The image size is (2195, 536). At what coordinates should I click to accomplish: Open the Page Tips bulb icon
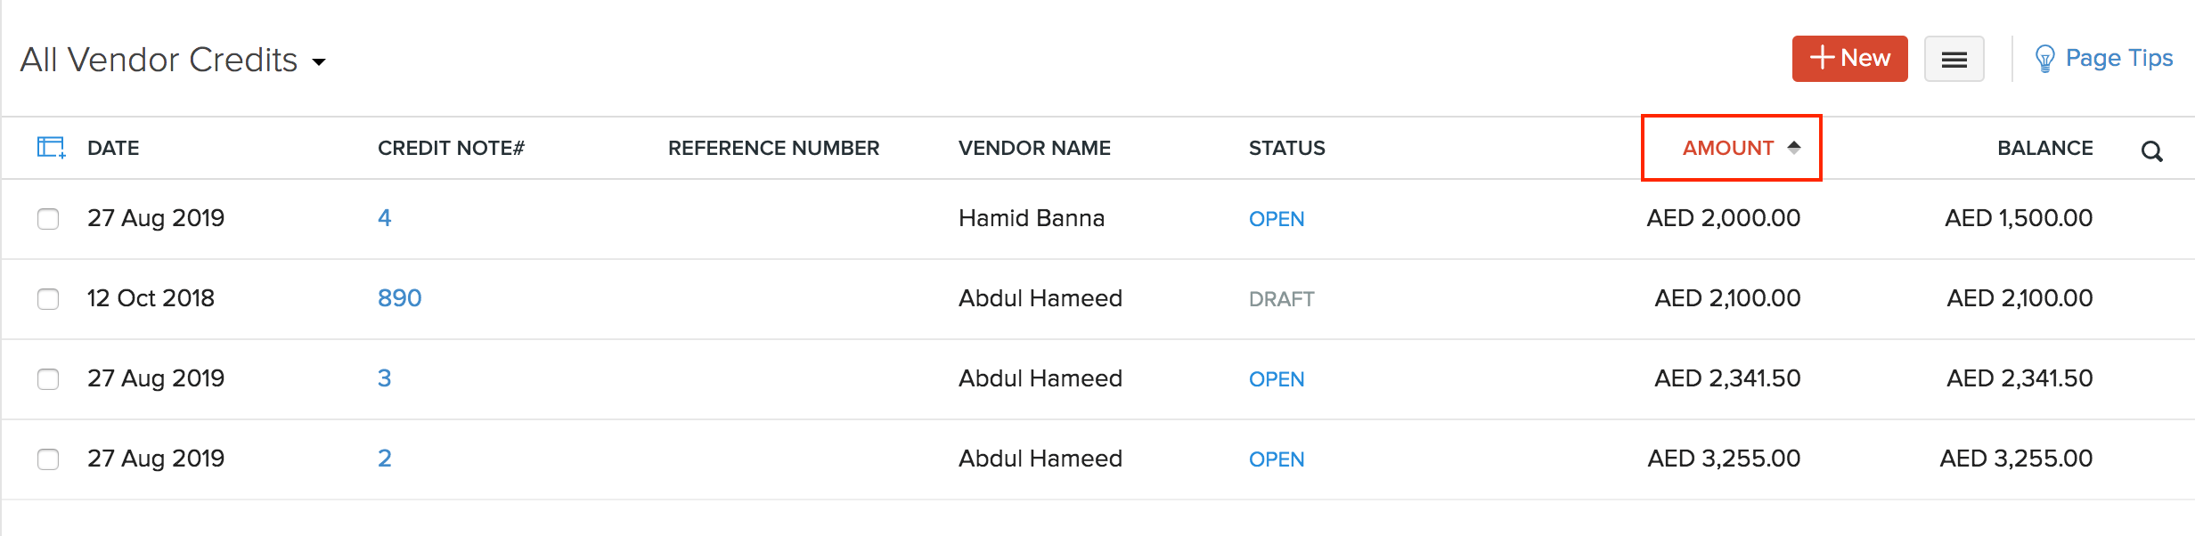2044,58
